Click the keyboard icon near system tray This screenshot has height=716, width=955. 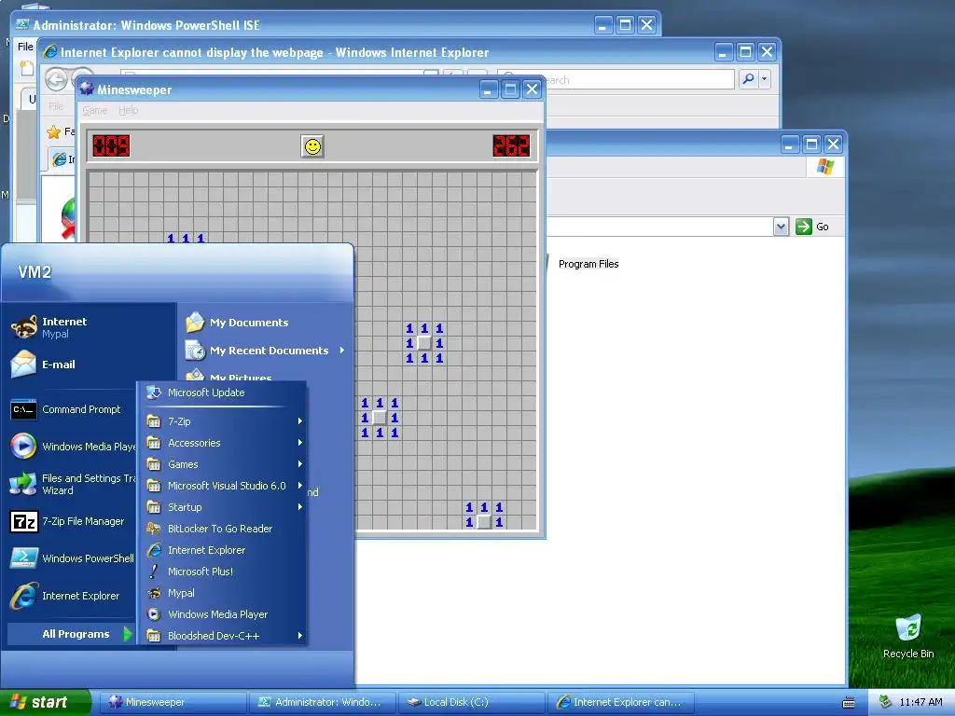coord(849,703)
